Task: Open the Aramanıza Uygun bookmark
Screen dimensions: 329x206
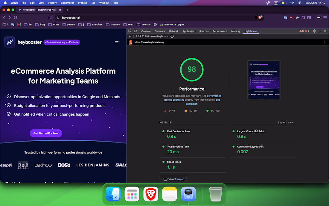Action: 173,25
